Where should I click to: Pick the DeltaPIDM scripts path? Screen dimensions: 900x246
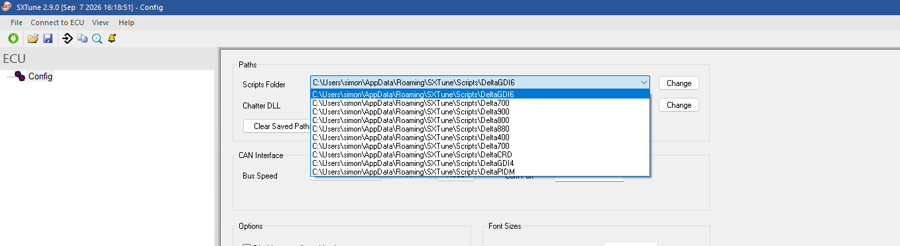pos(480,171)
